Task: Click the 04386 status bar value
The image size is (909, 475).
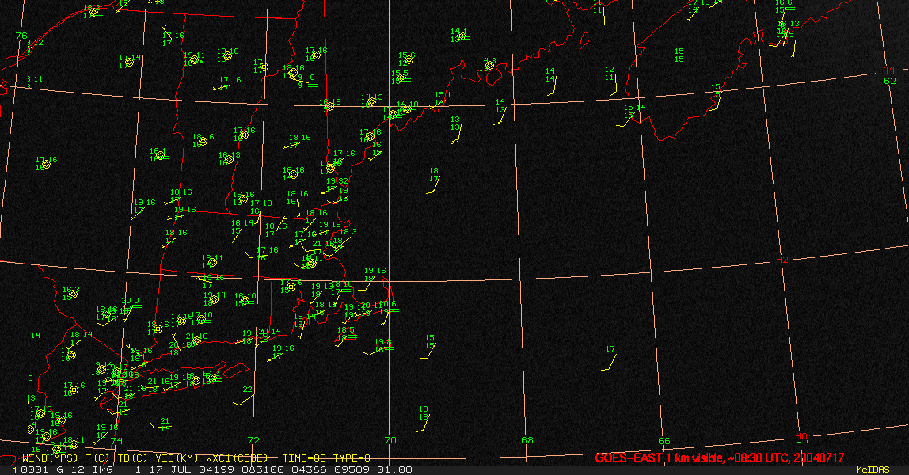Action: pyautogui.click(x=310, y=469)
